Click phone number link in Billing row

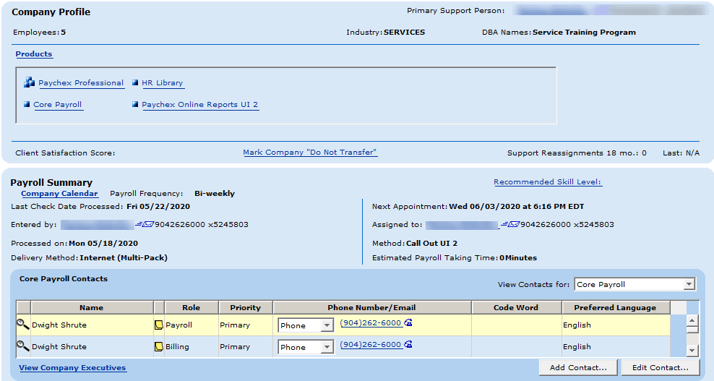point(371,345)
